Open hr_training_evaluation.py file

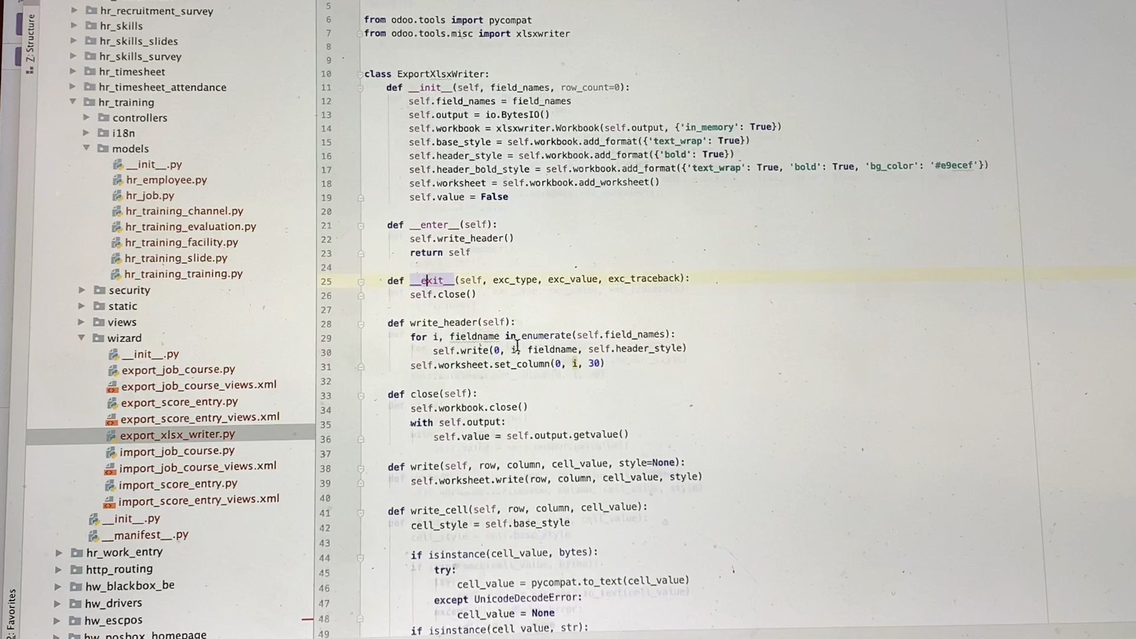coord(191,226)
